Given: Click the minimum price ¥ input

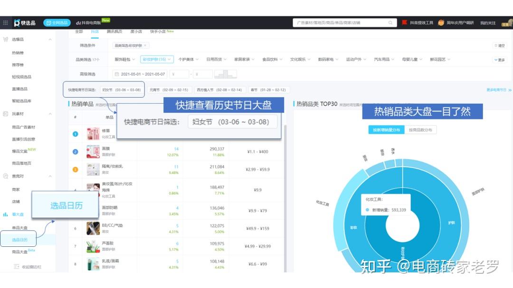Looking at the screenshot, I should click(179, 74).
